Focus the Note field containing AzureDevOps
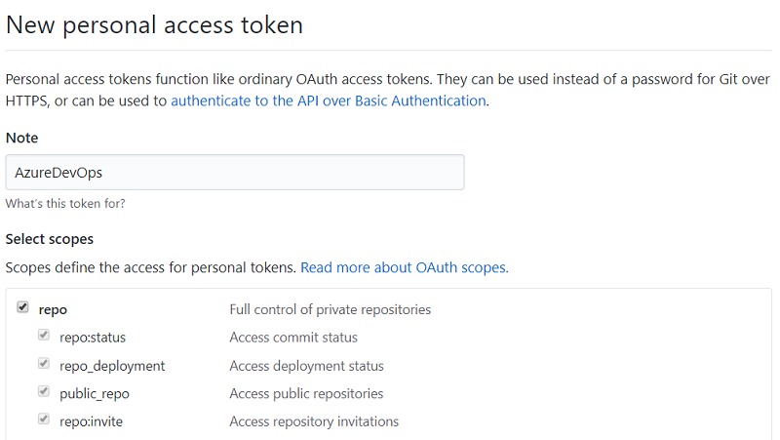Image resolution: width=780 pixels, height=440 pixels. coord(234,172)
